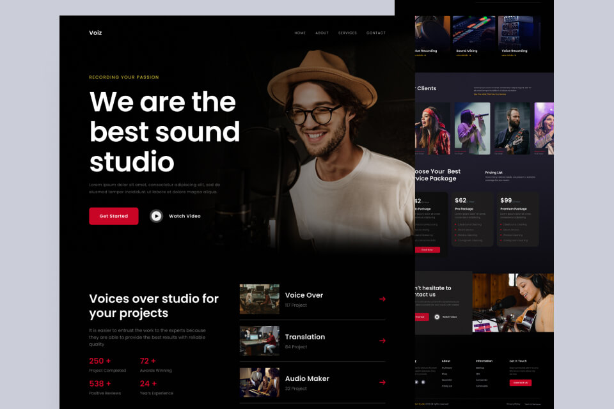Screen dimensions: 614x409
Task: Click the red arrow beside Voice Over
Action: 382,299
